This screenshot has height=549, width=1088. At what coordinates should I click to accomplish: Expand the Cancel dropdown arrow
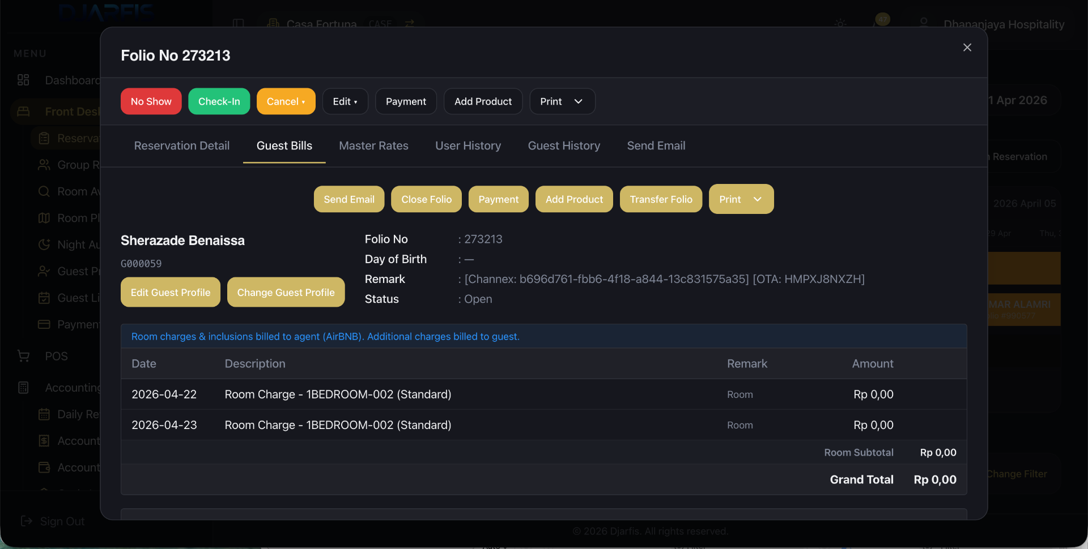coord(304,101)
